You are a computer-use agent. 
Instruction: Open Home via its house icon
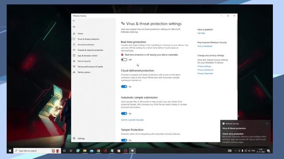(x=74, y=34)
